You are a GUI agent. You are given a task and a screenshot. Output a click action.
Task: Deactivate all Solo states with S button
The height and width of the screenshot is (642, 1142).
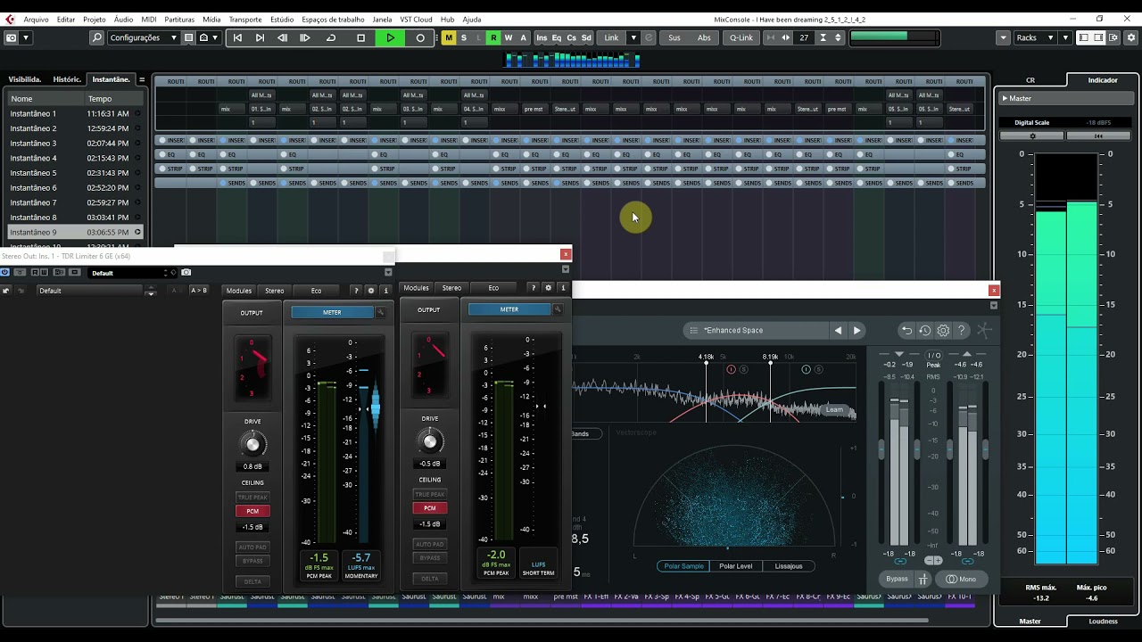(x=464, y=37)
